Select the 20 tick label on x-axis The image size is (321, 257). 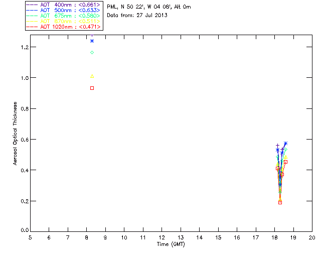[x=312, y=237]
